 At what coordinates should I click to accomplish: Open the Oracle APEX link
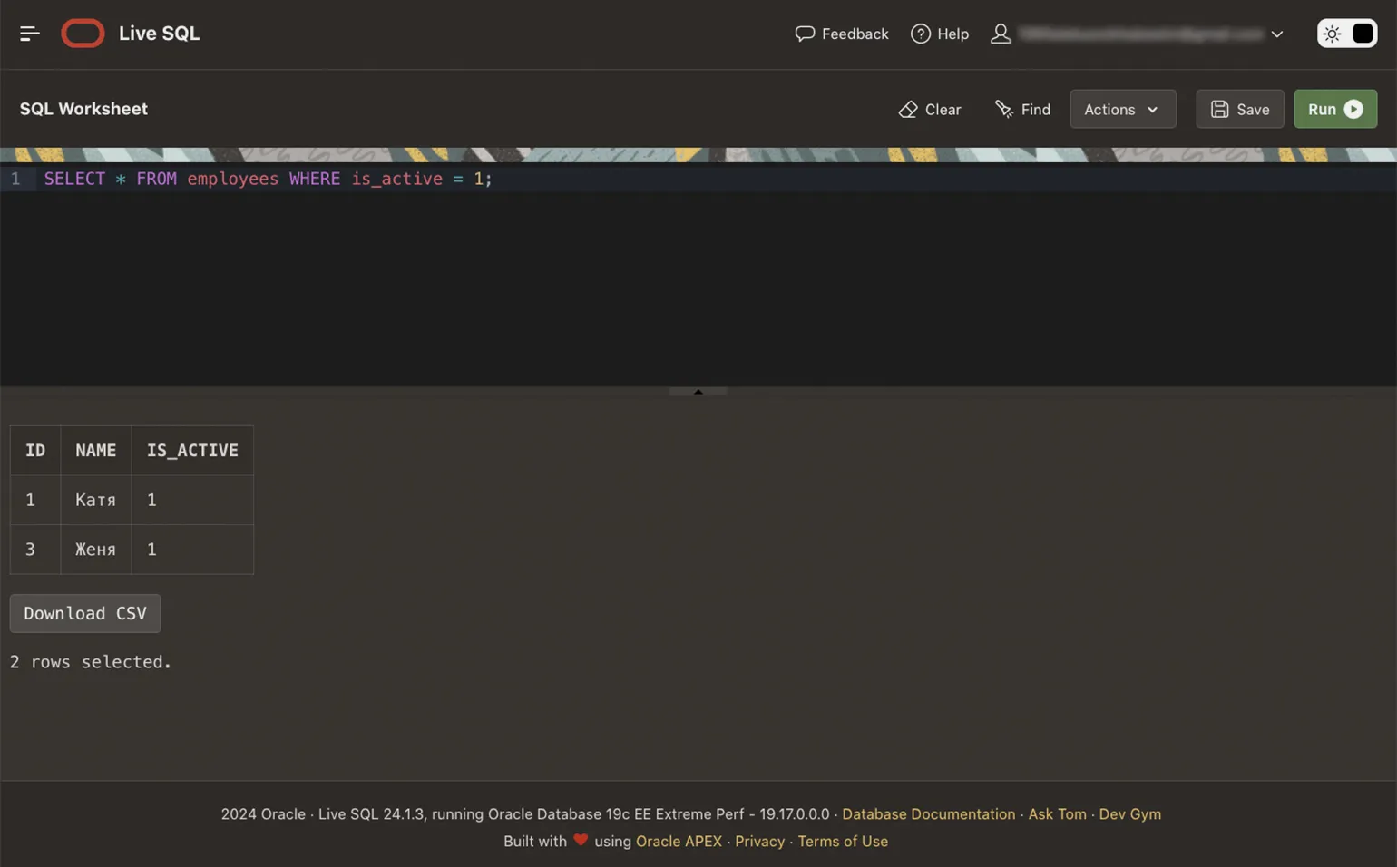pyautogui.click(x=678, y=842)
